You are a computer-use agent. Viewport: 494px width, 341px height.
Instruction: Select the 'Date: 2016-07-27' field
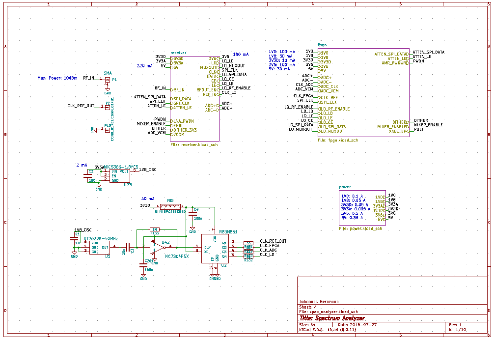(357, 325)
